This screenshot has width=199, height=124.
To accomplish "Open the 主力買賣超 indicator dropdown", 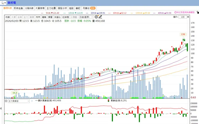I will click(x=19, y=101).
